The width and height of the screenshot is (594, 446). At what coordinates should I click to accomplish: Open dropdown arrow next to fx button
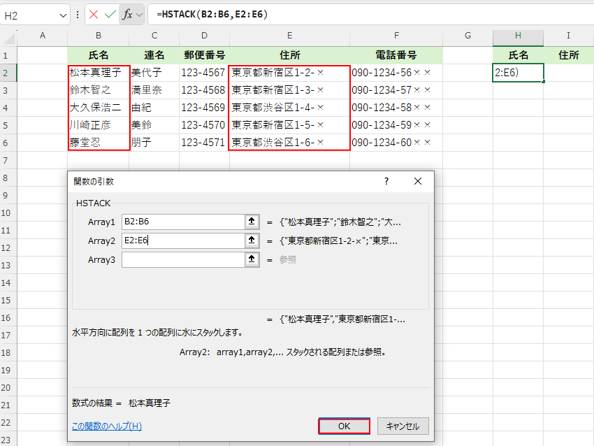tap(140, 14)
